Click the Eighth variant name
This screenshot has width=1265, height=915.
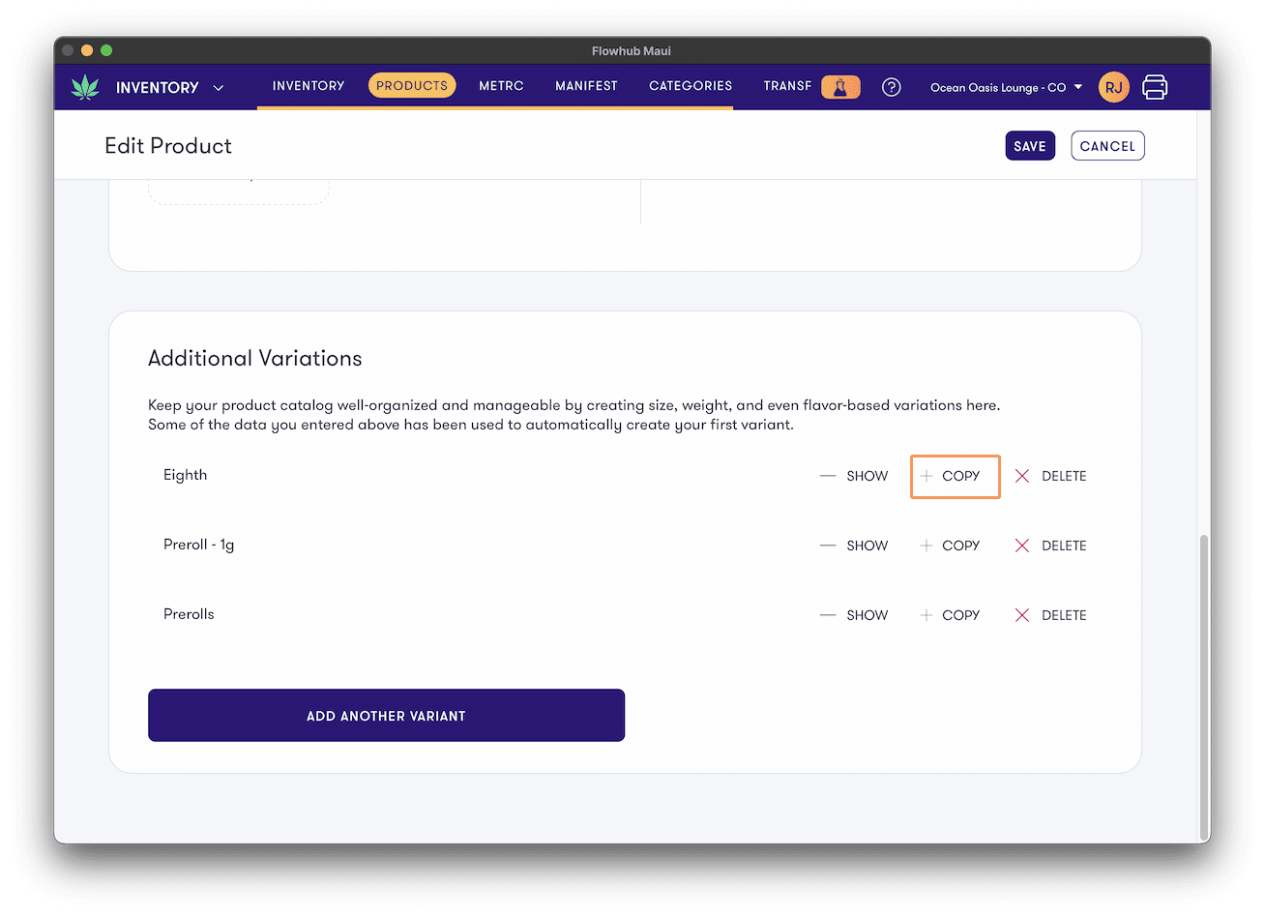(186, 475)
